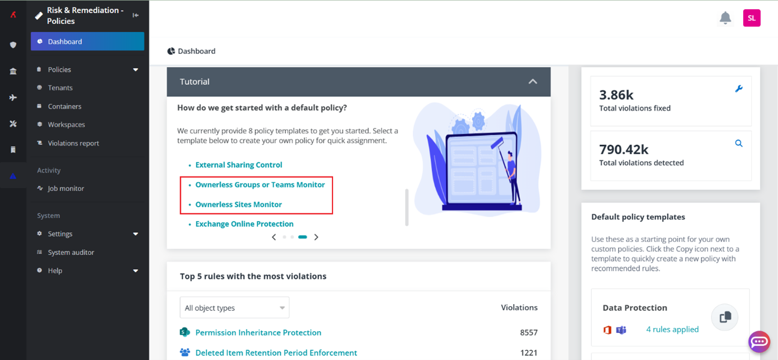Open External Sharing Control template link
Viewport: 778px width, 360px height.
tap(238, 165)
